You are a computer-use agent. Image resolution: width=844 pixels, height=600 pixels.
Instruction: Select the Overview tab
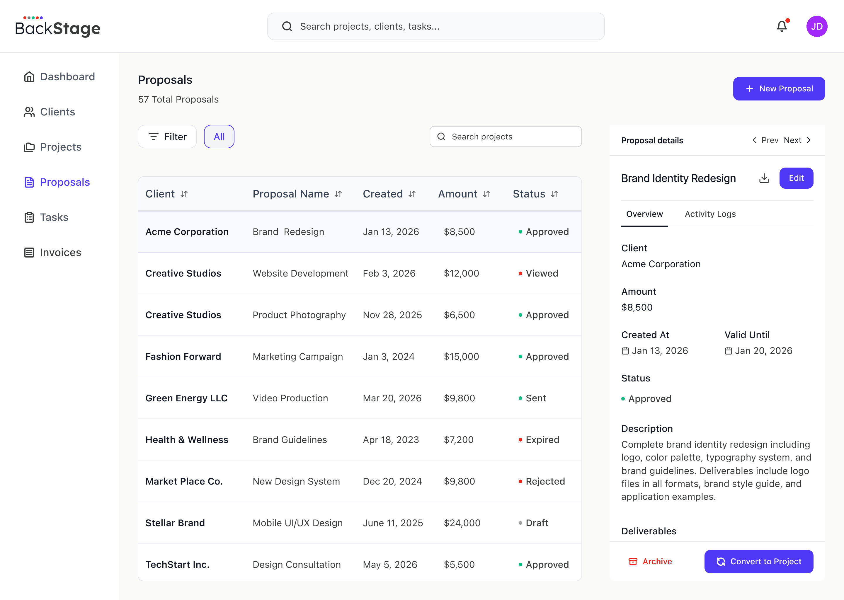[644, 214]
